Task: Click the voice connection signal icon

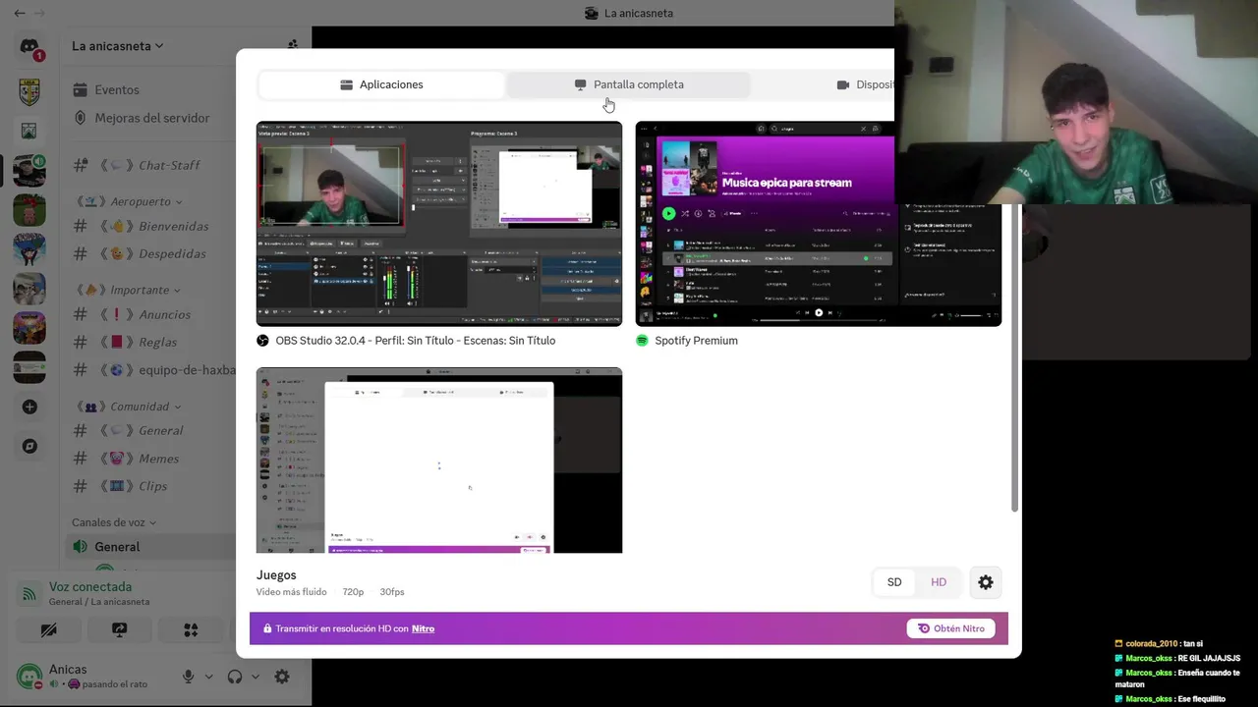Action: click(x=29, y=593)
